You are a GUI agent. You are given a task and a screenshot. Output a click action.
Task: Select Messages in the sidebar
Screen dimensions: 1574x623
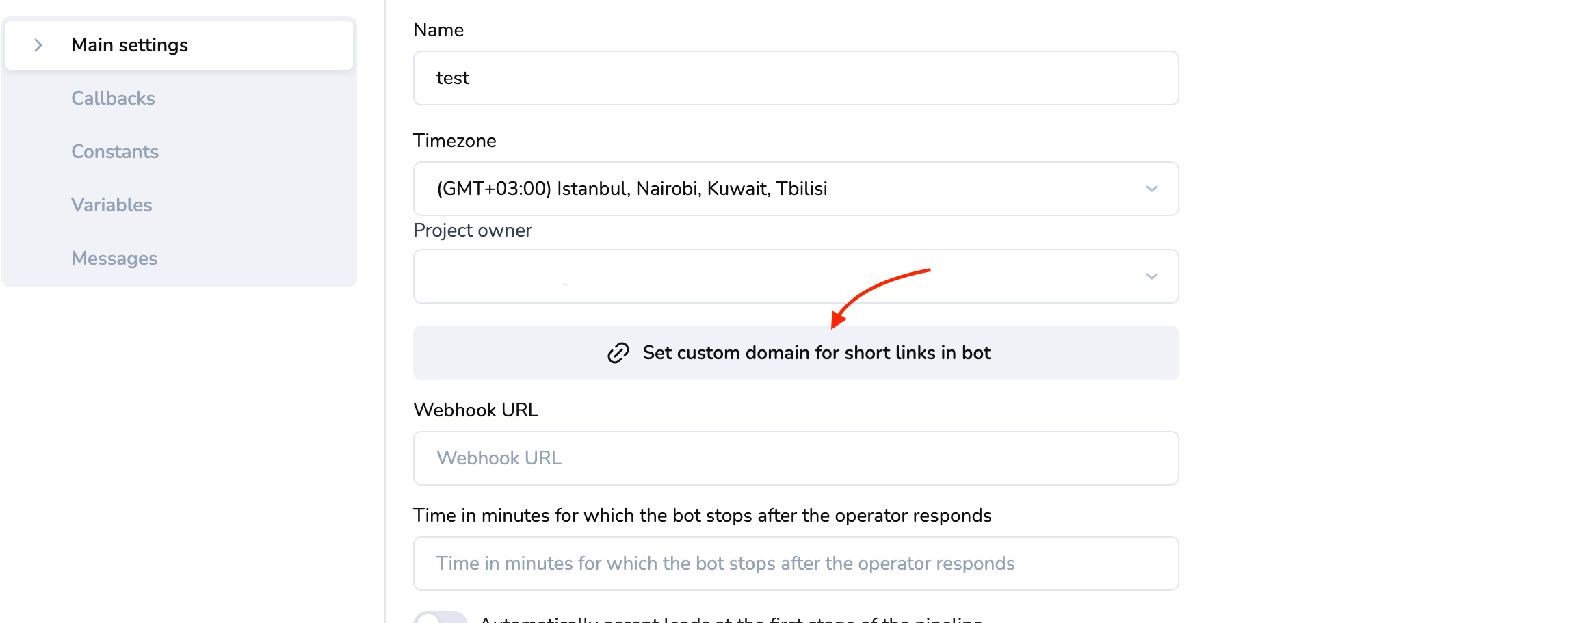click(114, 259)
